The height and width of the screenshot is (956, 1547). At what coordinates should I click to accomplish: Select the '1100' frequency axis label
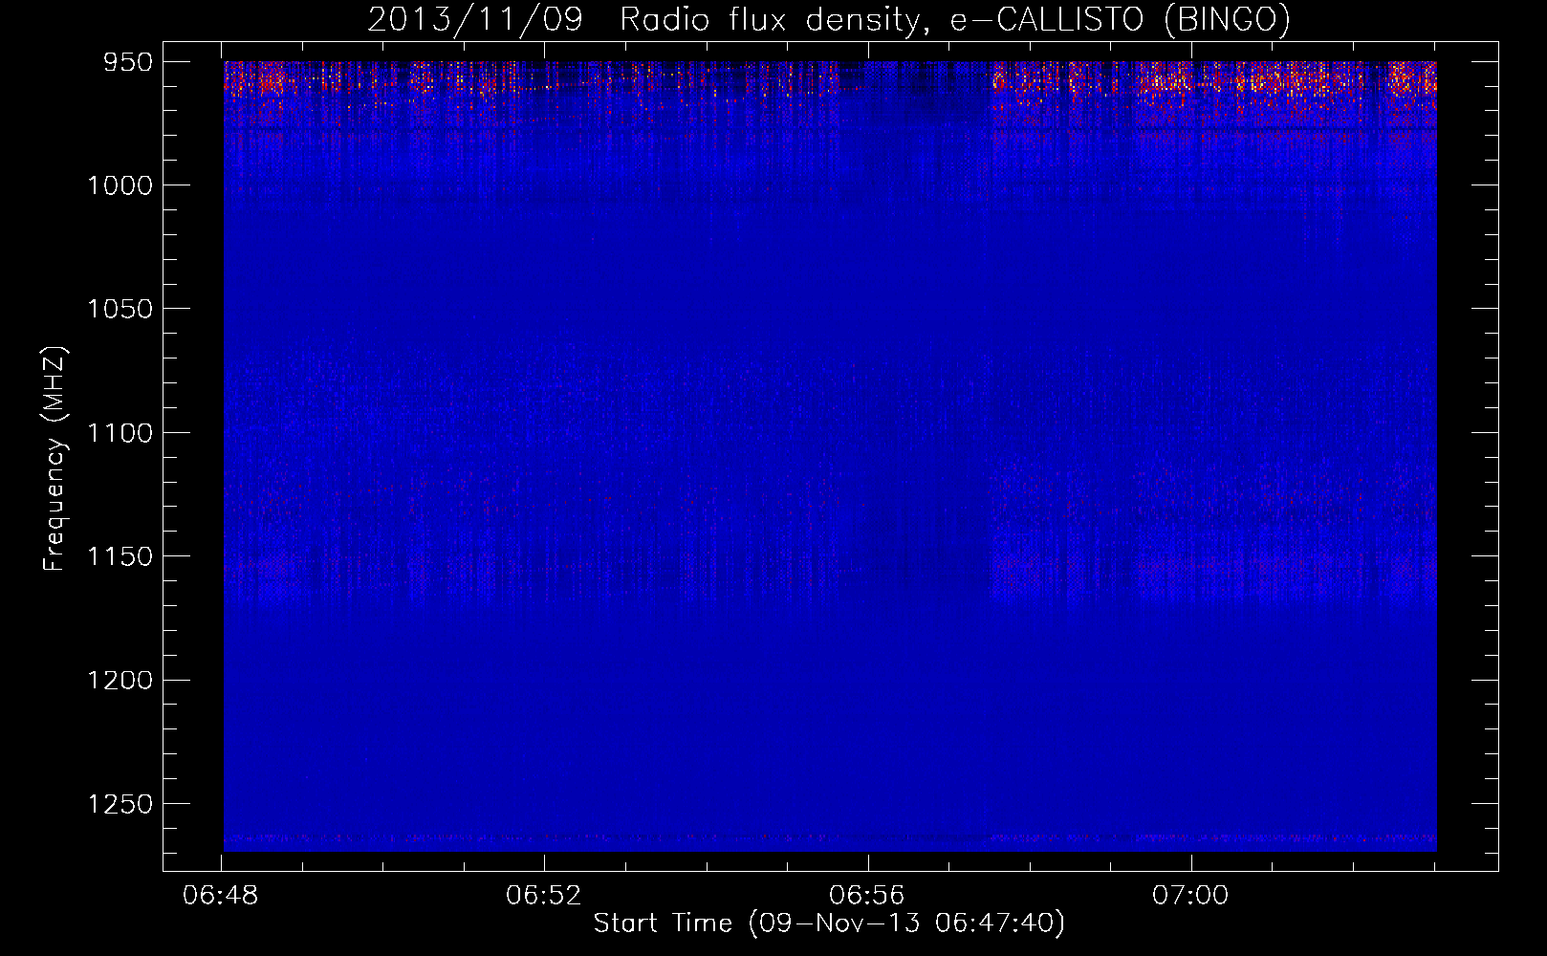point(120,433)
